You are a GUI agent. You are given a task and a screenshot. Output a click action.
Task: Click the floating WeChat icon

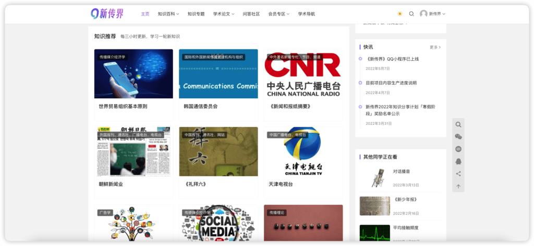click(x=458, y=137)
